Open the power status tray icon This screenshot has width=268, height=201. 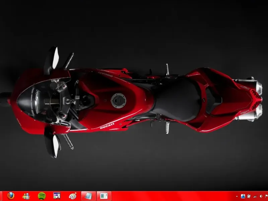click(x=249, y=196)
